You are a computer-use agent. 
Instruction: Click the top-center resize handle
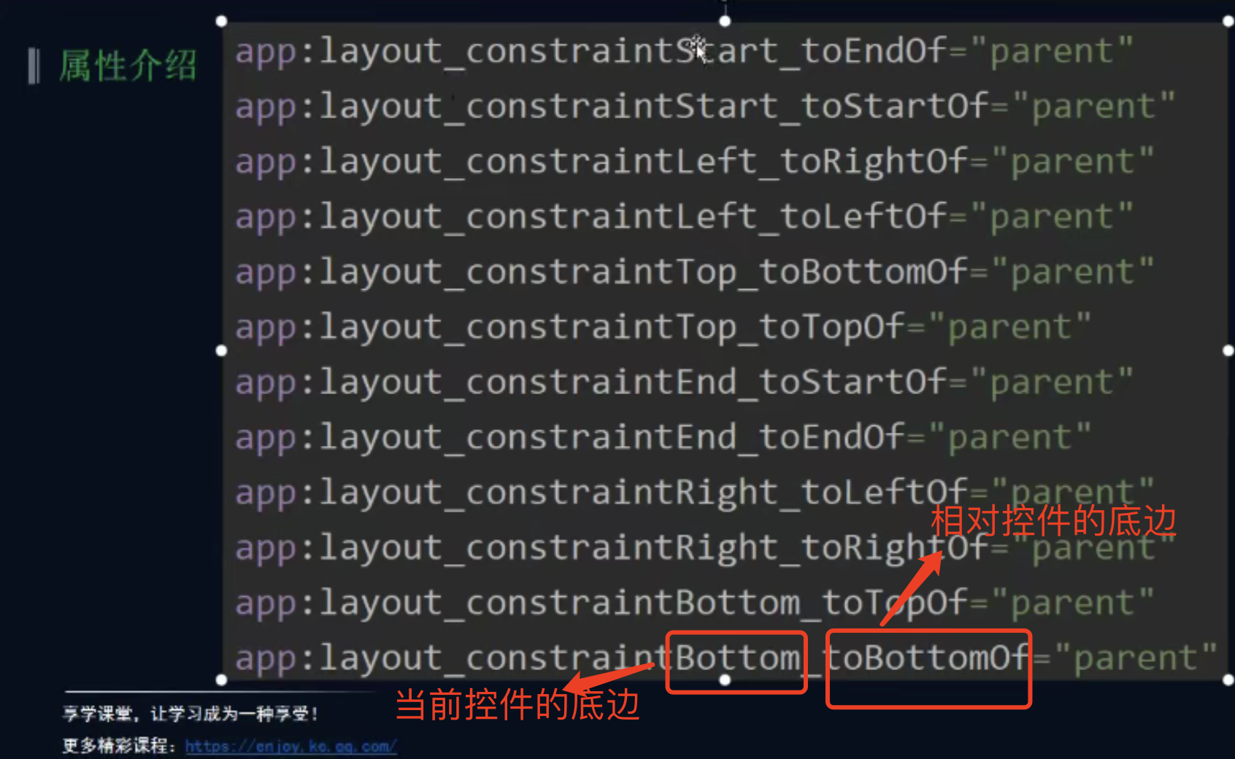725,21
